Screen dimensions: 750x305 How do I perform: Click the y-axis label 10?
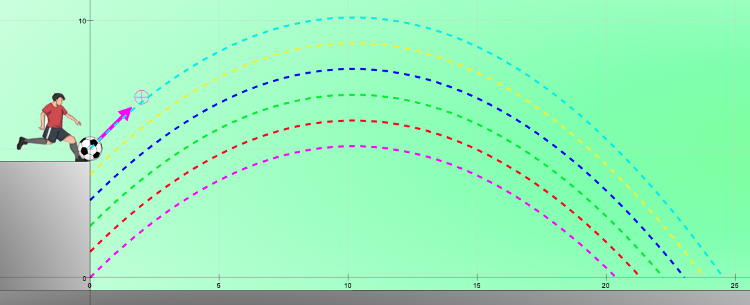coord(82,21)
